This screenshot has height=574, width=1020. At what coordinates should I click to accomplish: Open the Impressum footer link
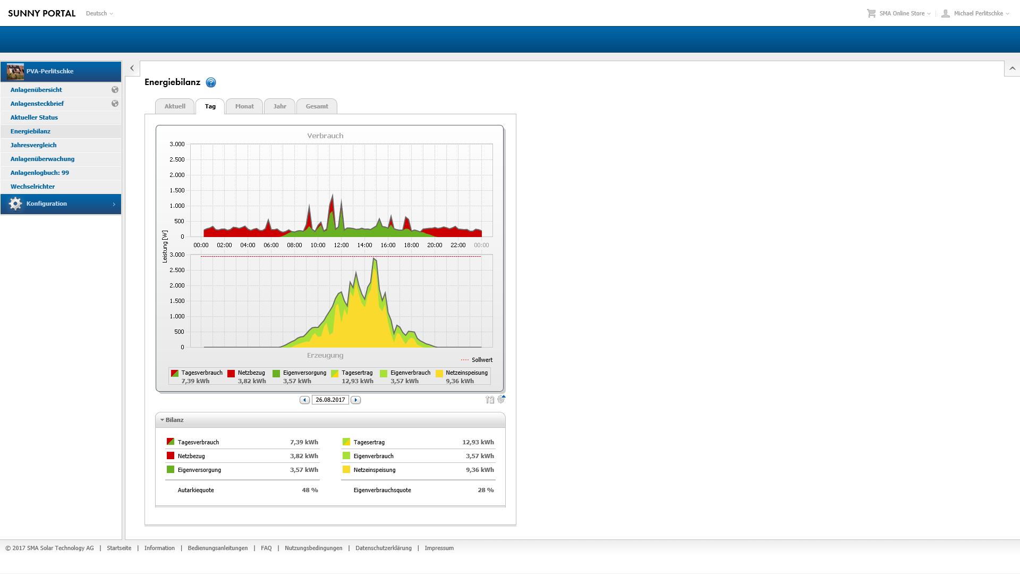(439, 548)
